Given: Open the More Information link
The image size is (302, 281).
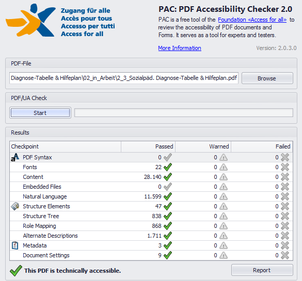Looking at the screenshot, I should [x=180, y=48].
